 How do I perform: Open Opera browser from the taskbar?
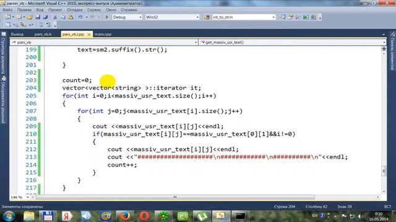point(144,216)
